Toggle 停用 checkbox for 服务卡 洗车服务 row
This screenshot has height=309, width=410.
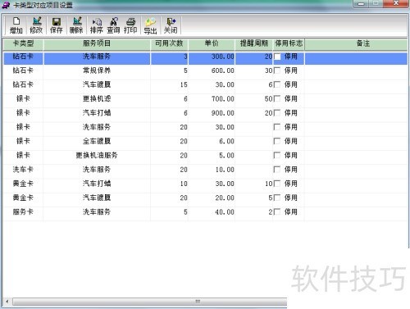tap(277, 212)
